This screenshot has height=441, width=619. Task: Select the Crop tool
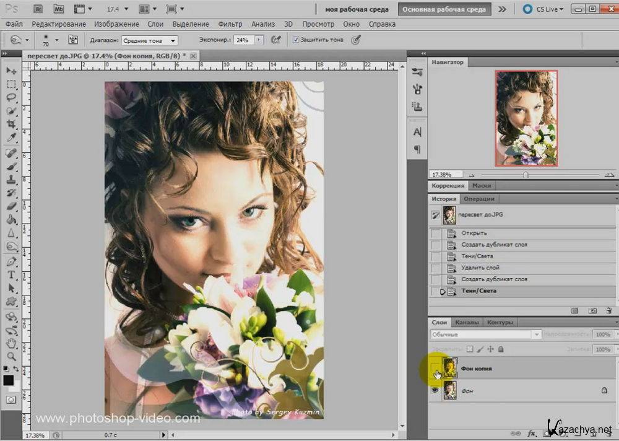(11, 124)
